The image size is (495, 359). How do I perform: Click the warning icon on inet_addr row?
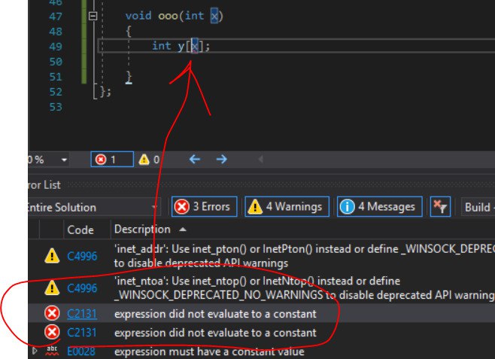coord(52,256)
